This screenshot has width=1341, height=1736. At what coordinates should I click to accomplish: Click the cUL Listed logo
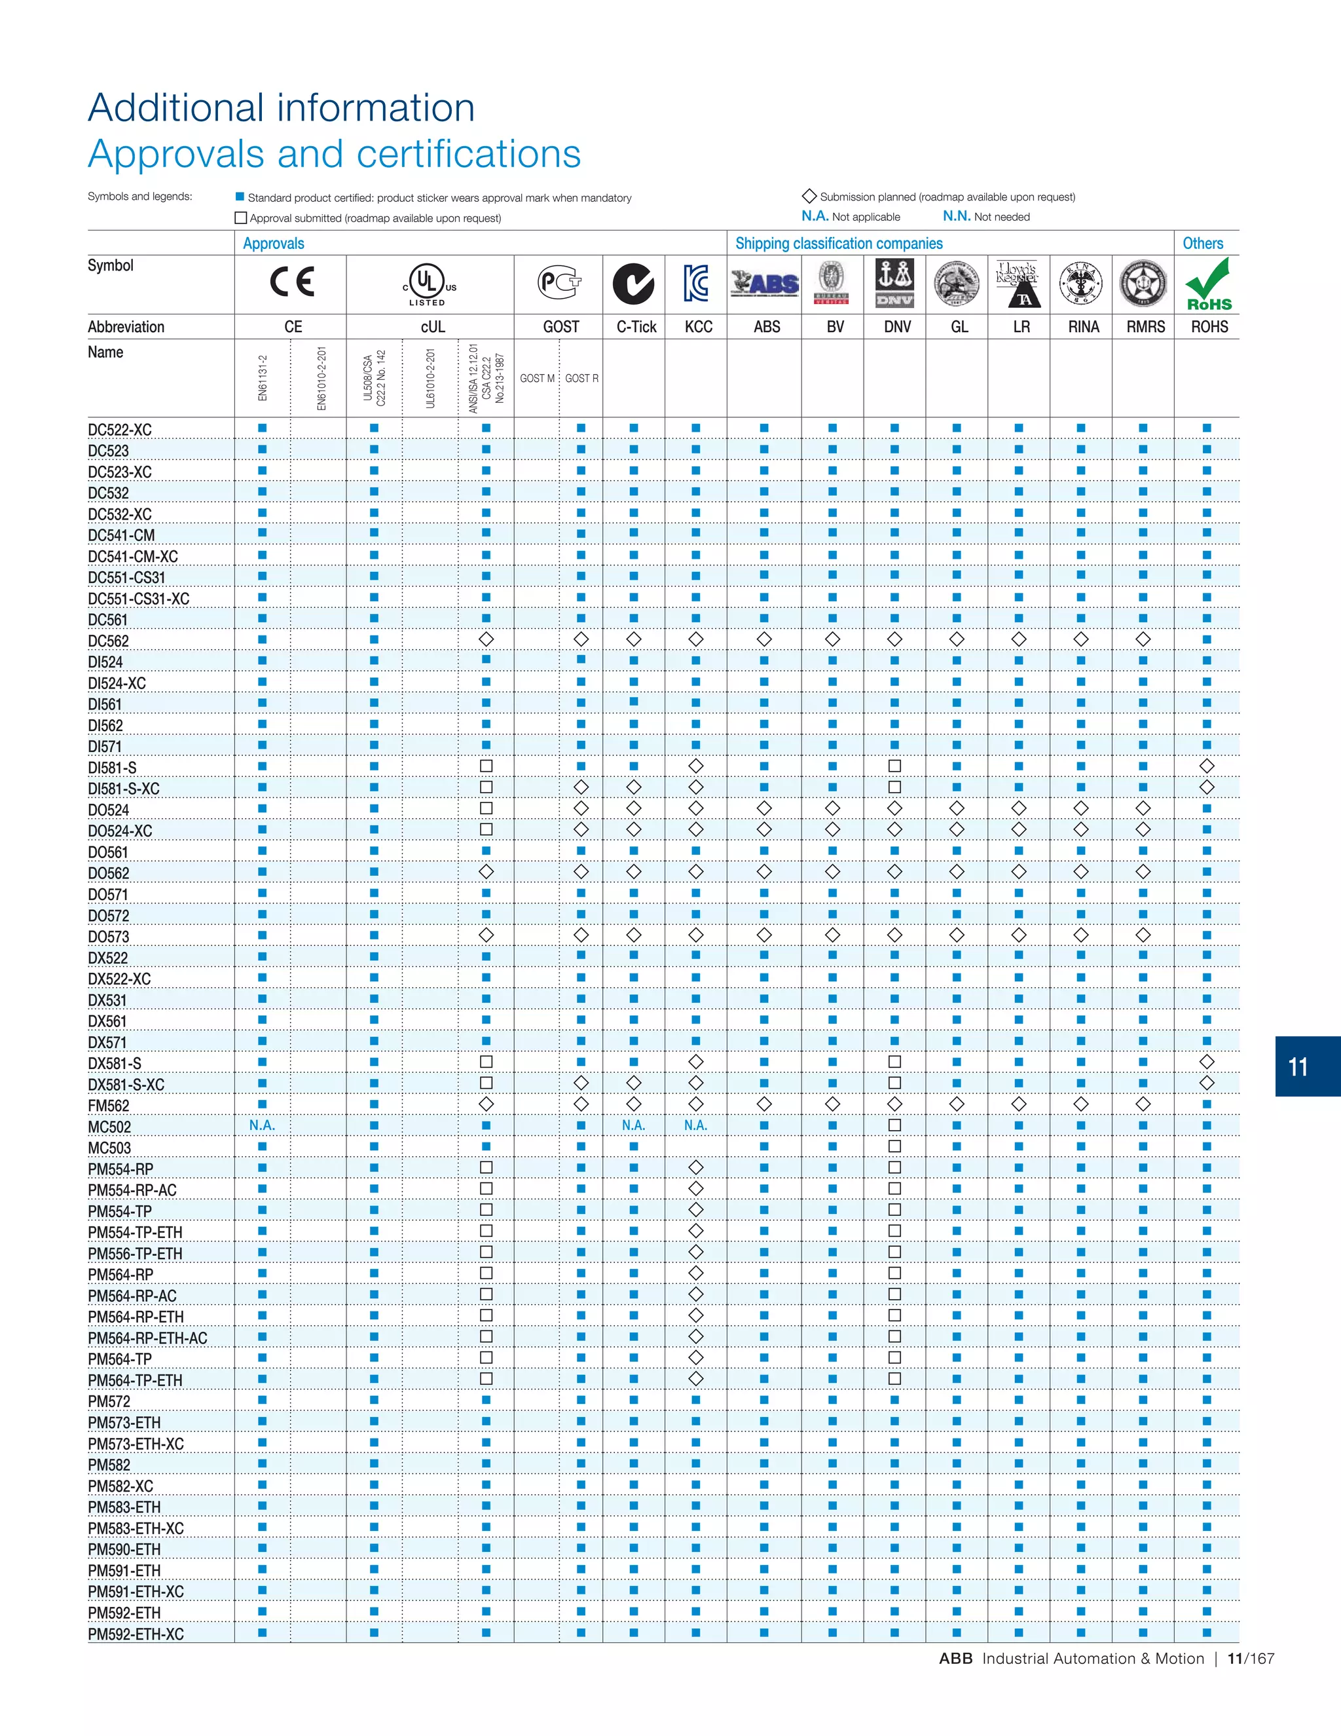429,284
